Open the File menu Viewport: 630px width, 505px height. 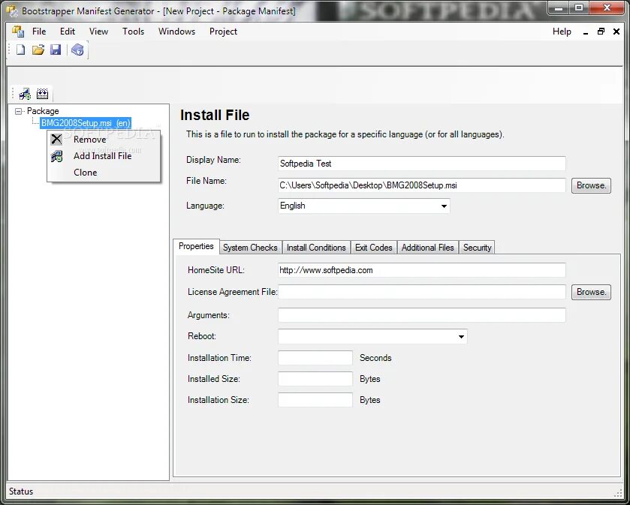click(x=39, y=32)
